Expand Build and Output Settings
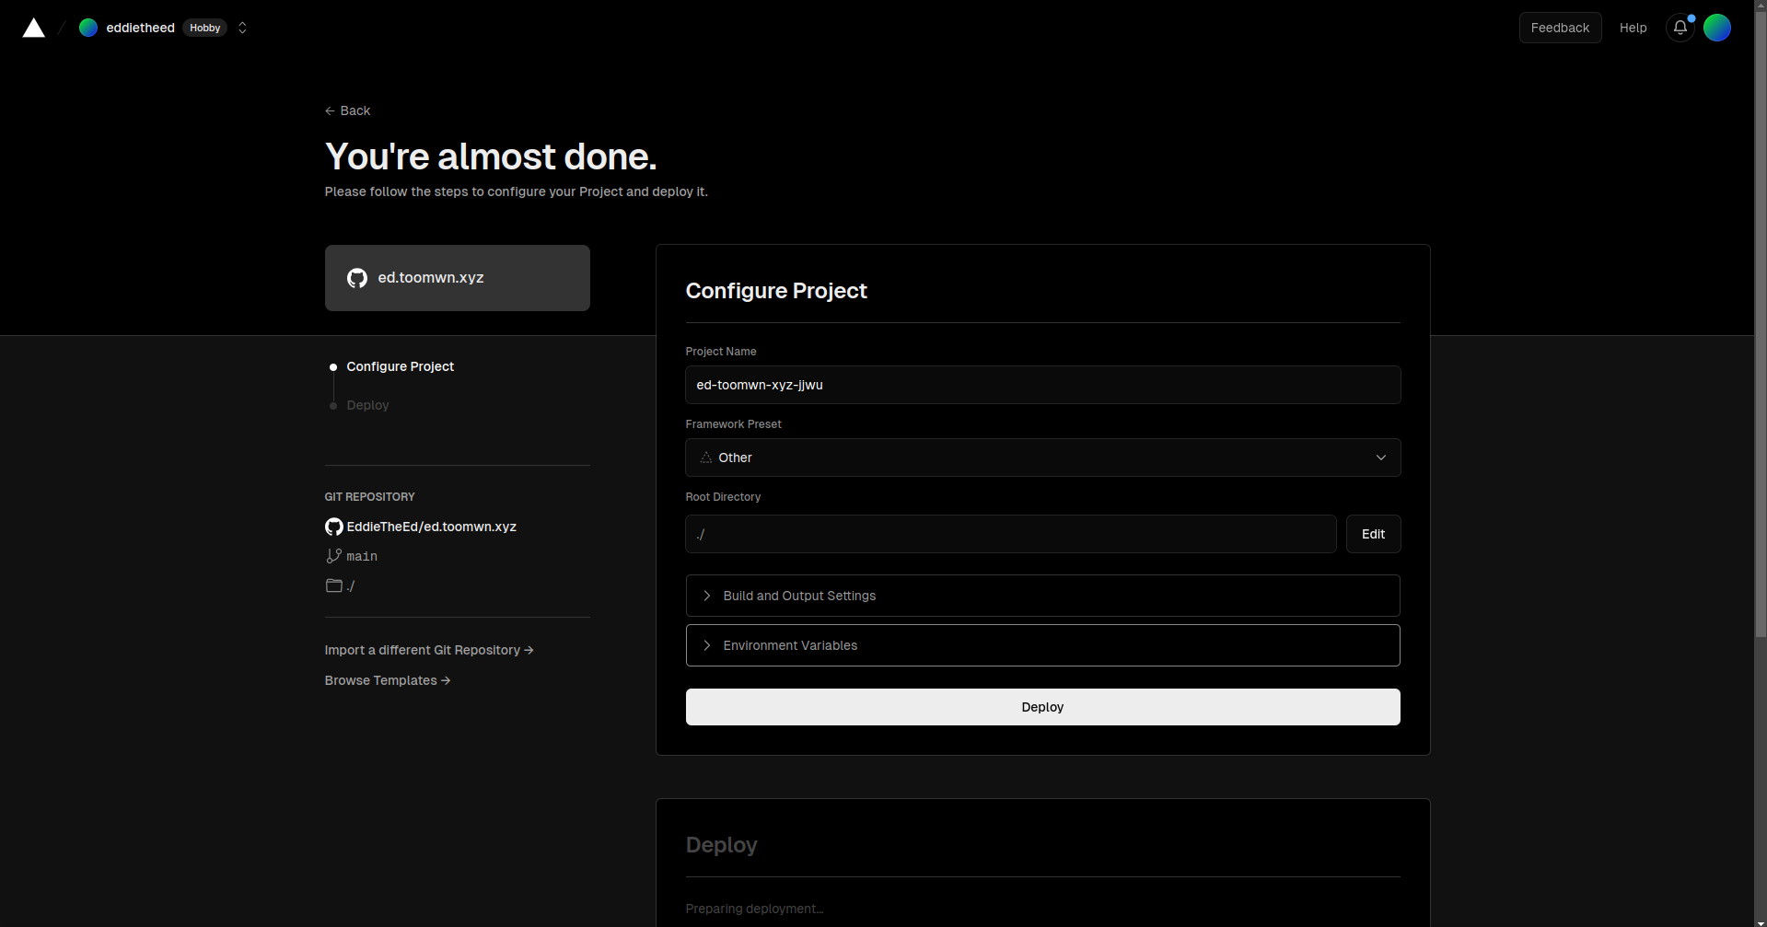This screenshot has height=927, width=1767. [x=1042, y=596]
